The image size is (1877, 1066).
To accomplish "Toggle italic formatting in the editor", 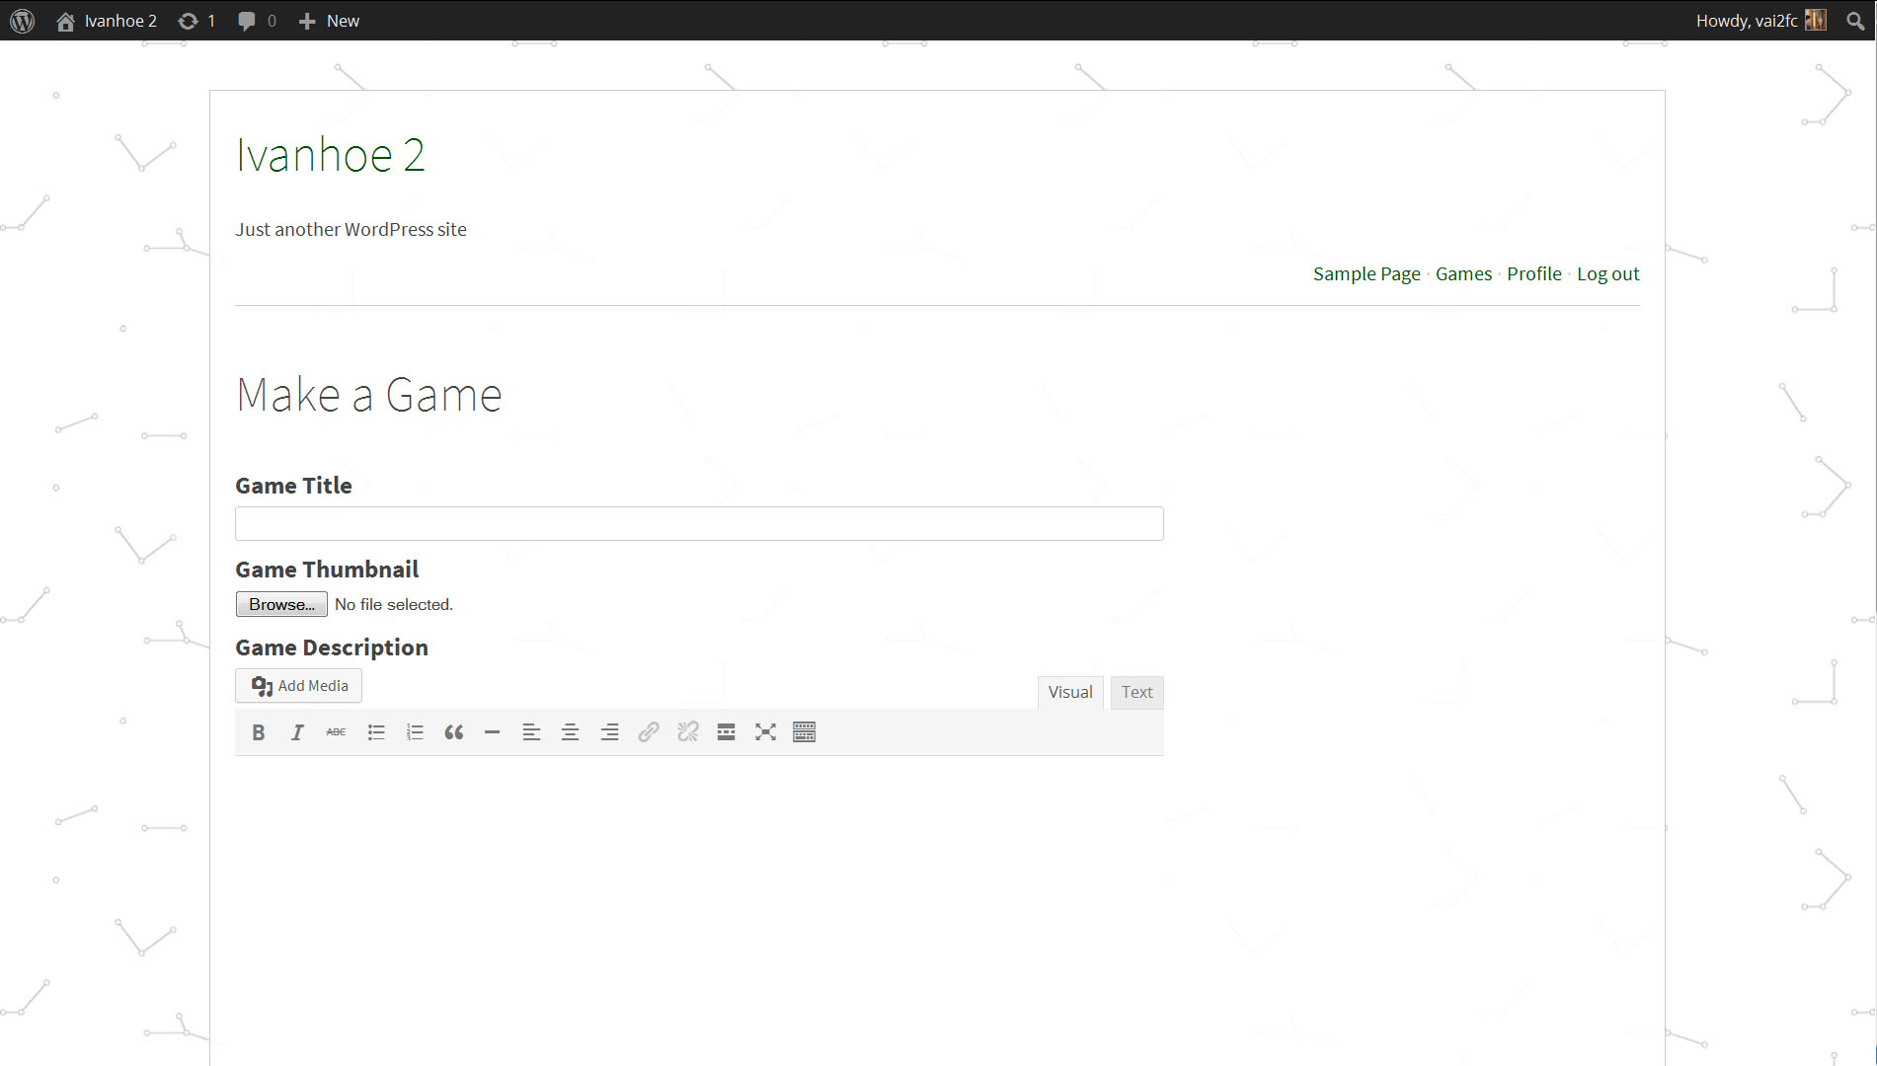I will 297,732.
